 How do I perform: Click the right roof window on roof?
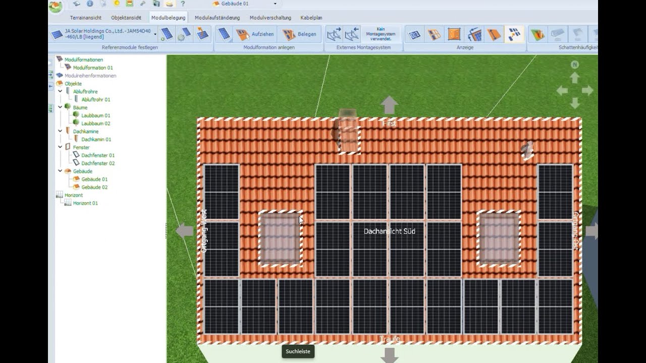pyautogui.click(x=499, y=238)
